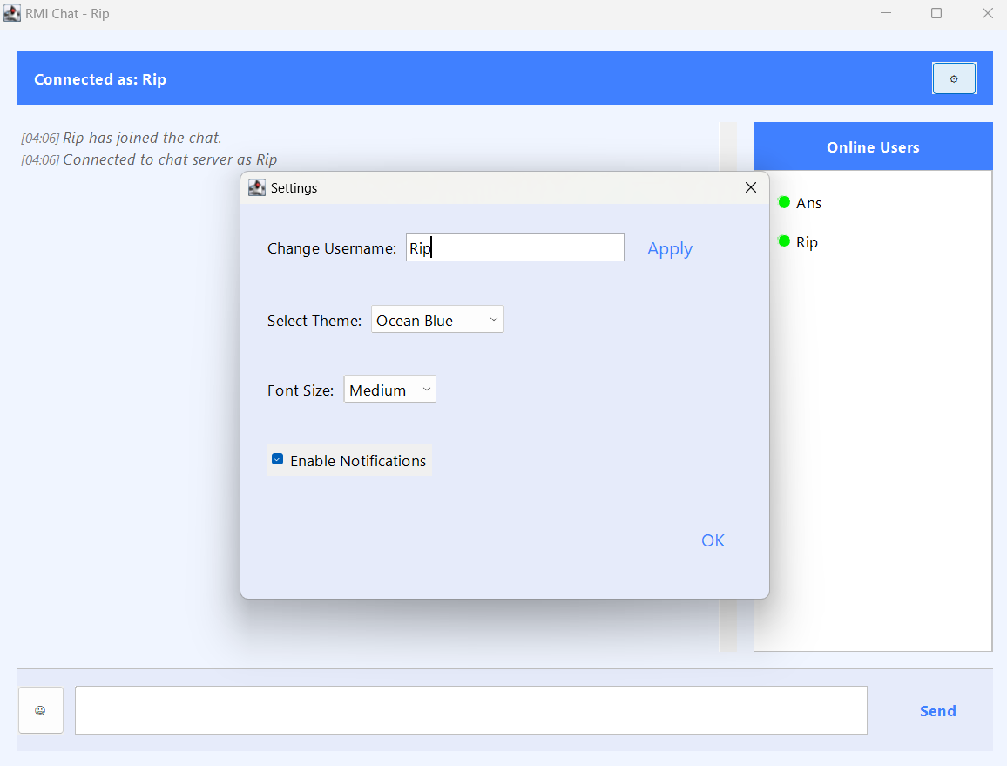
Task: Focus the Change Username text field
Action: 515,247
